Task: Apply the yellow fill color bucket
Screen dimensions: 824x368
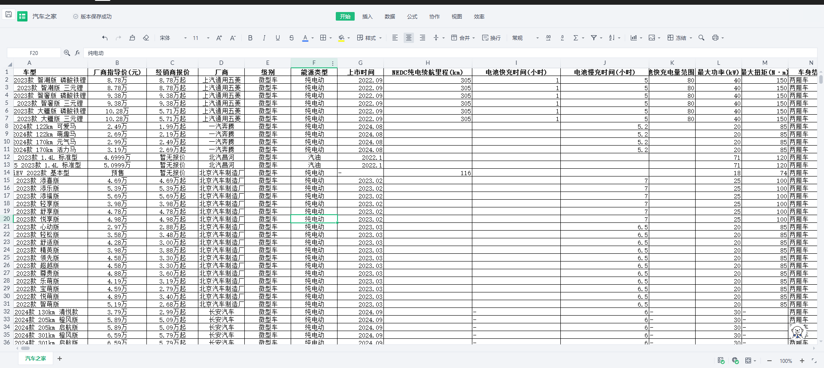Action: pyautogui.click(x=341, y=38)
